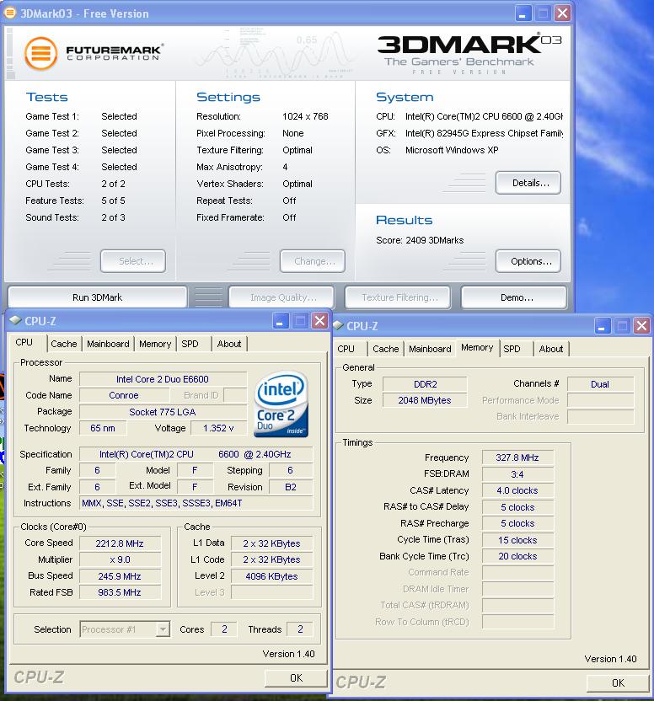
Task: Select CPU tab in left CPU-Z window
Action: [x=24, y=342]
